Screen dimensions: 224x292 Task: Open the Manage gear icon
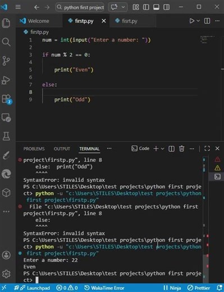pos(6,274)
